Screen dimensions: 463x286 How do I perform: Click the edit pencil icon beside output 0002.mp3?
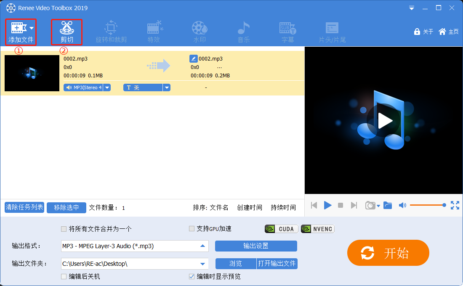[x=194, y=58]
